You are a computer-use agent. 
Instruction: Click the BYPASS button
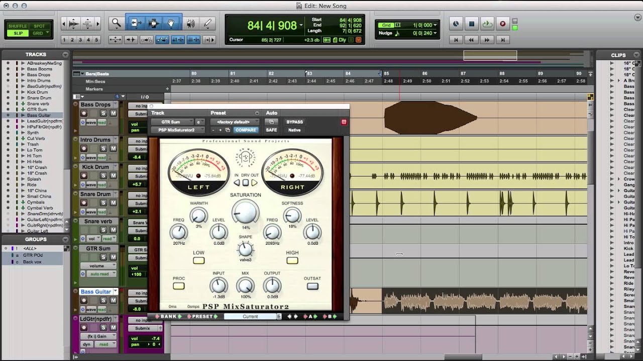(x=295, y=122)
